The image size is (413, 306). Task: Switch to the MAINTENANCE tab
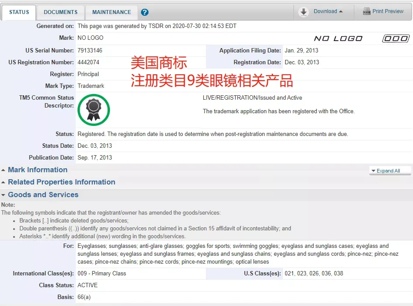[x=111, y=12]
